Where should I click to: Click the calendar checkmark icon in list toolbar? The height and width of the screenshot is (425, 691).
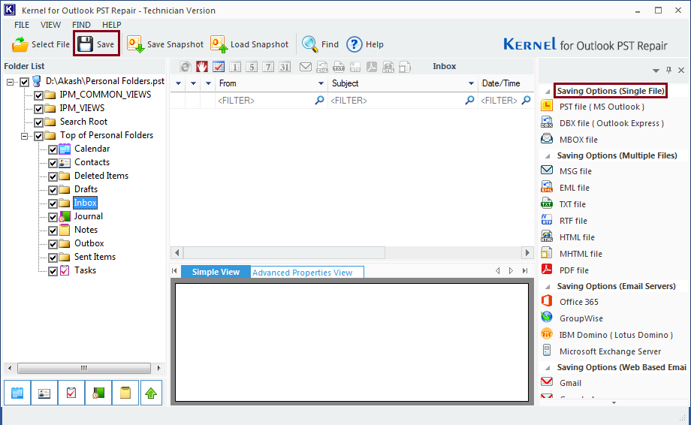[x=219, y=67]
